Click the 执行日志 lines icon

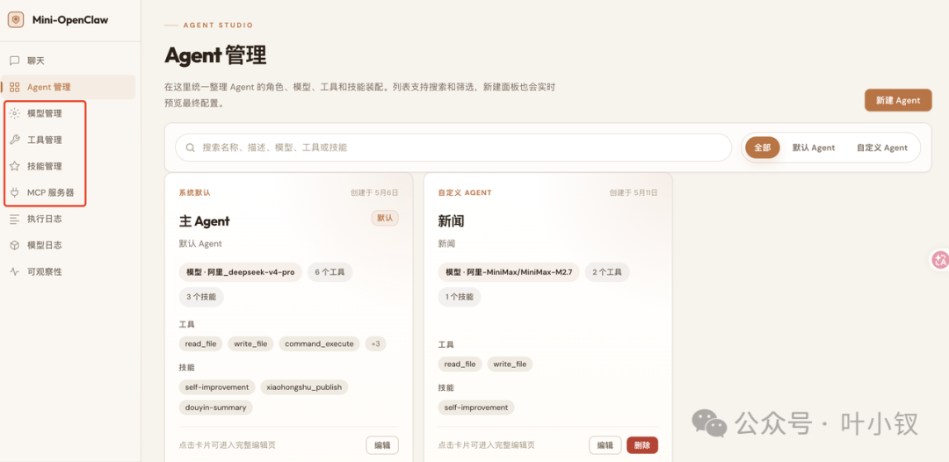pos(15,219)
